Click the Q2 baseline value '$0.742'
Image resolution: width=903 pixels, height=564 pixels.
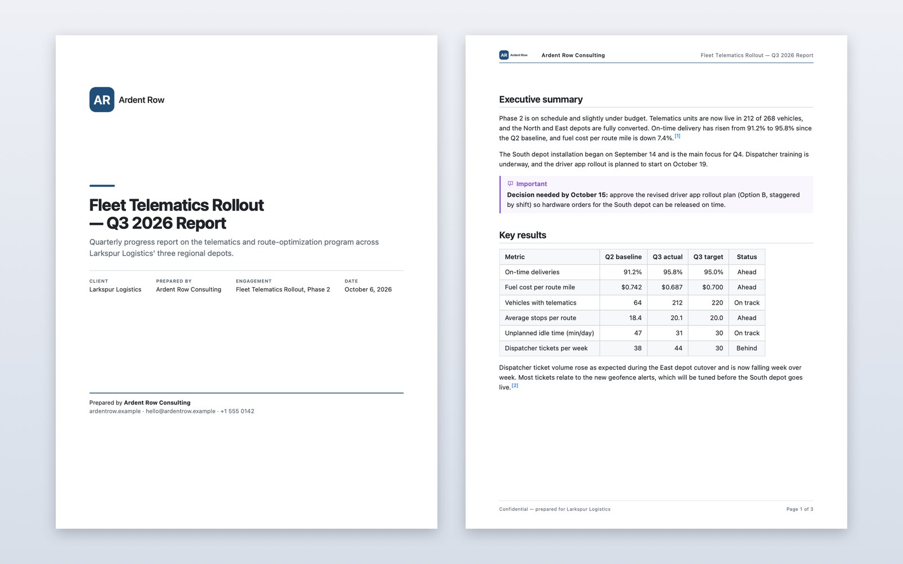632,287
